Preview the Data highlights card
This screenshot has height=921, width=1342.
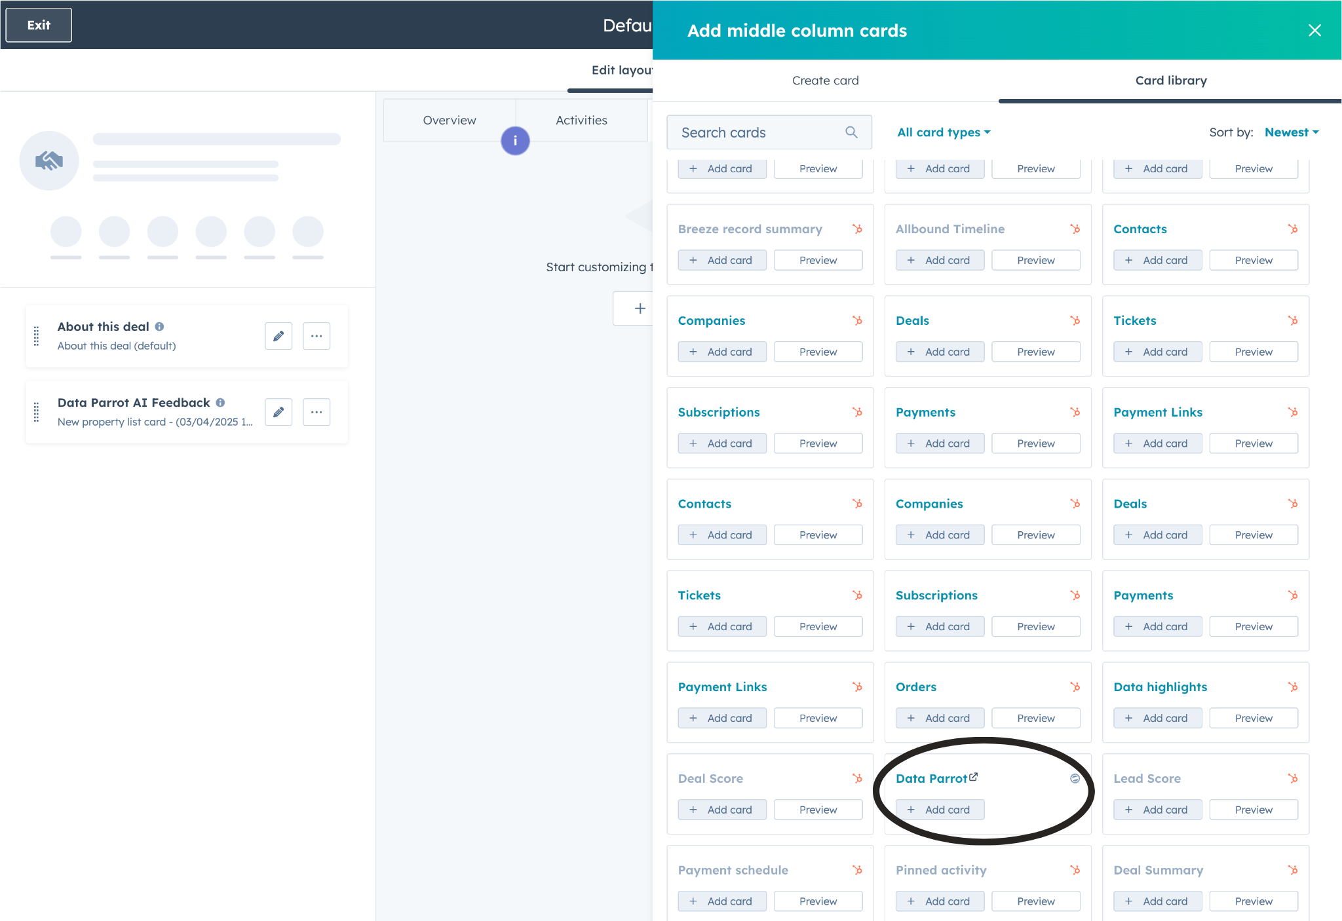click(x=1253, y=718)
